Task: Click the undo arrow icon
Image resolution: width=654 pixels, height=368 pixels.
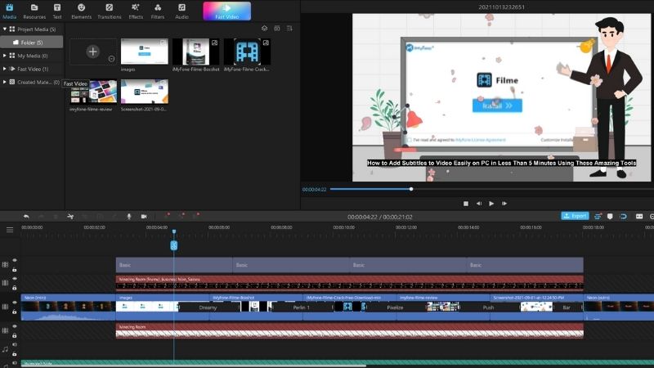Action: (26, 217)
